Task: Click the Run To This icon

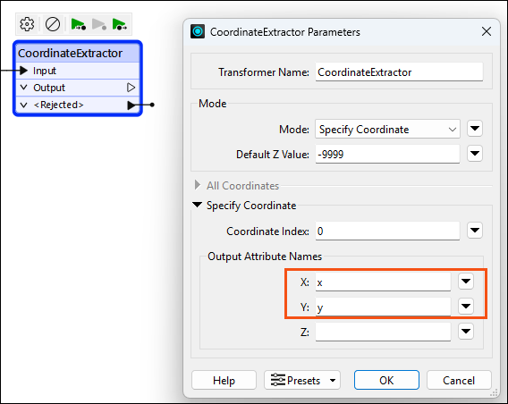Action: pos(79,25)
